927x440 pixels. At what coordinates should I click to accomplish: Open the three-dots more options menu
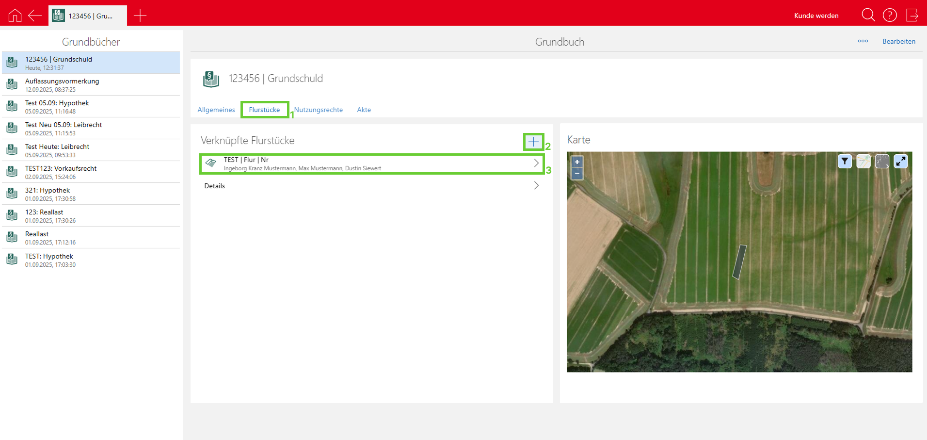click(863, 41)
